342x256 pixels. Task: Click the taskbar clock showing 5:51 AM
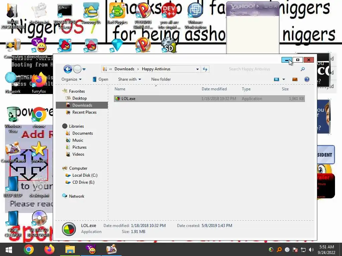click(x=327, y=250)
